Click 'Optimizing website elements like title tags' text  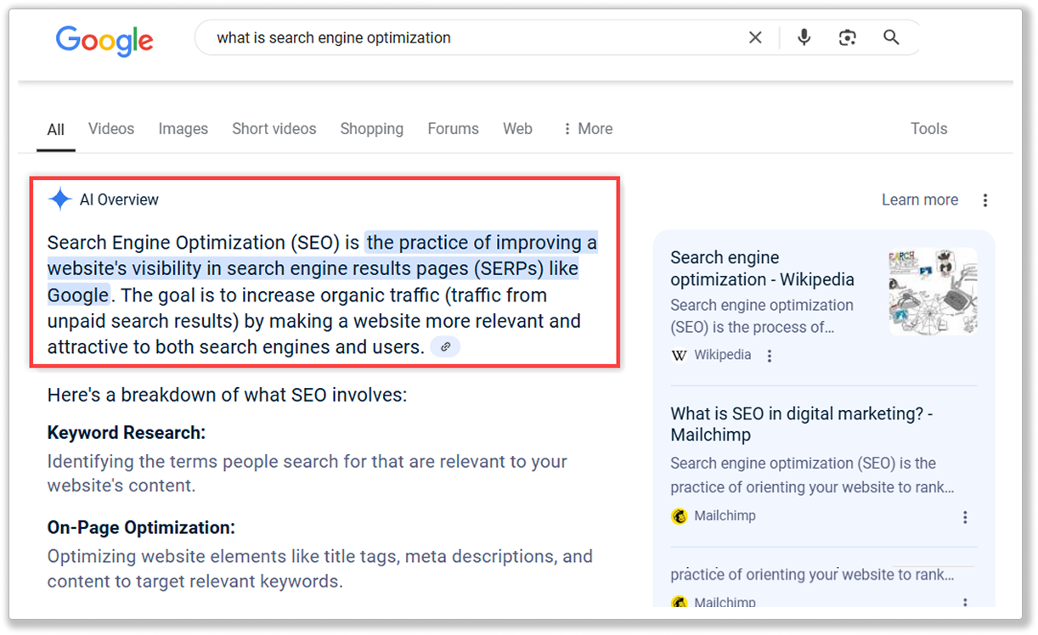click(x=223, y=557)
